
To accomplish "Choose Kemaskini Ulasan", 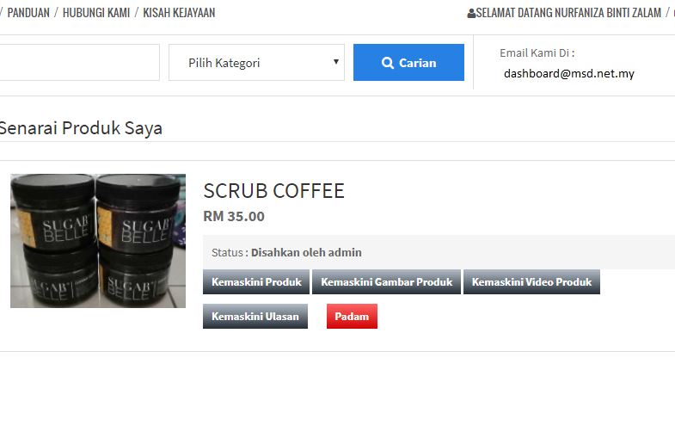I will pos(255,317).
